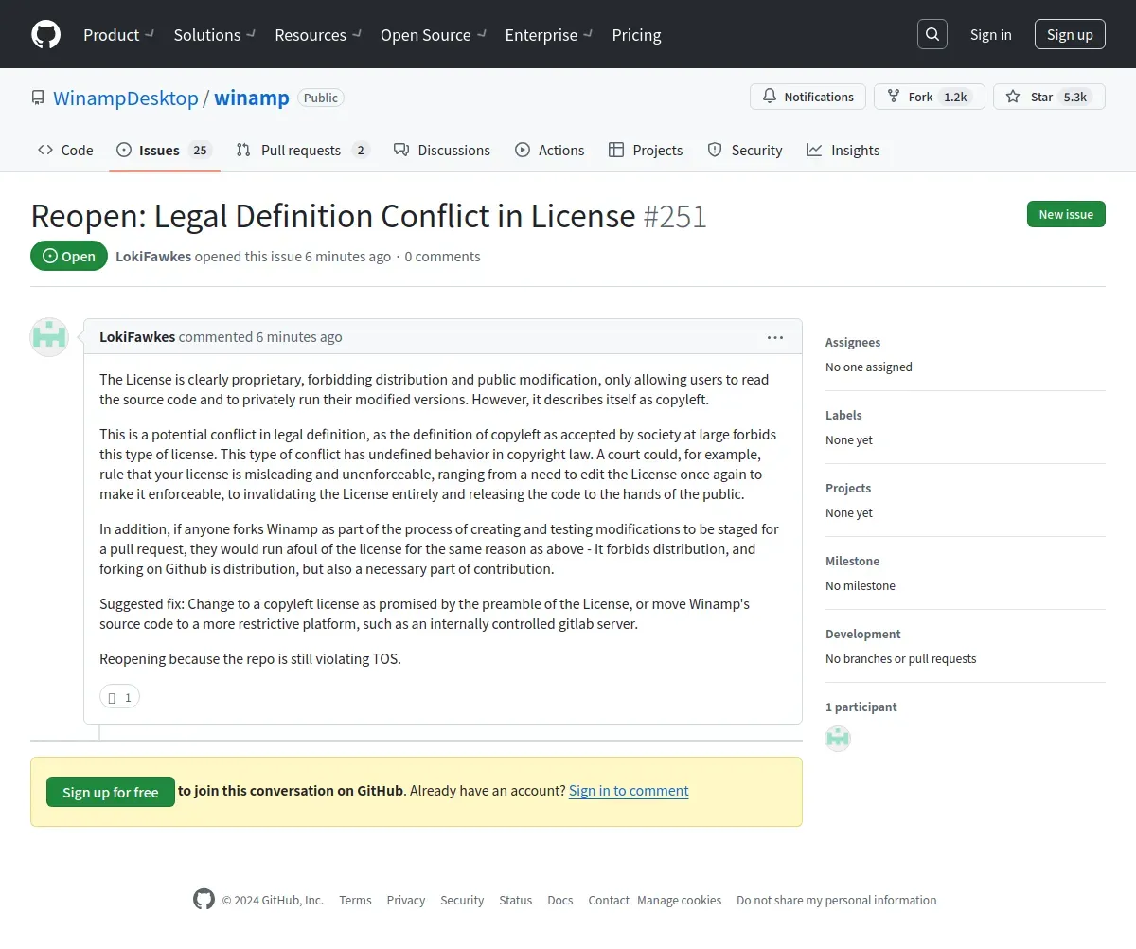The width and height of the screenshot is (1136, 949).
Task: Click Sign in in the header
Action: pyautogui.click(x=990, y=34)
